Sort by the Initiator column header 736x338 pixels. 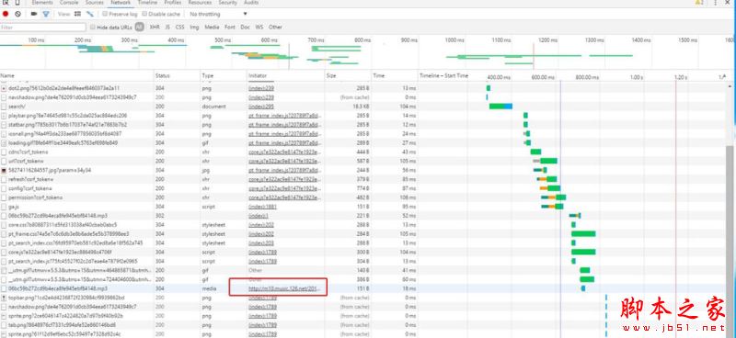click(285, 75)
